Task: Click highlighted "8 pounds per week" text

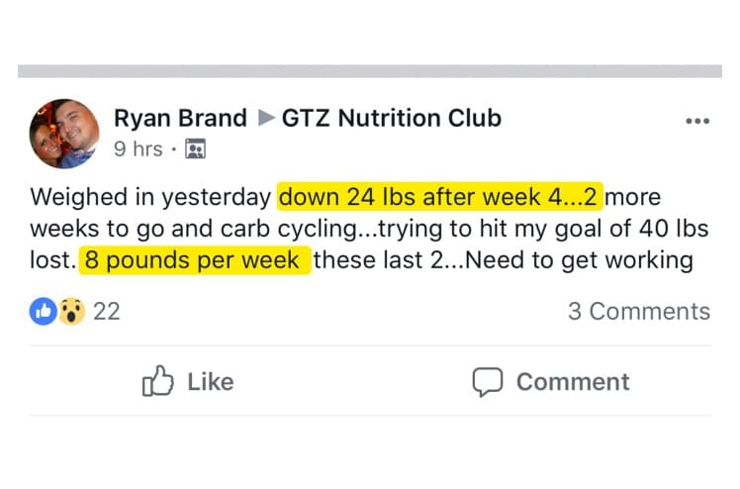Action: tap(192, 261)
